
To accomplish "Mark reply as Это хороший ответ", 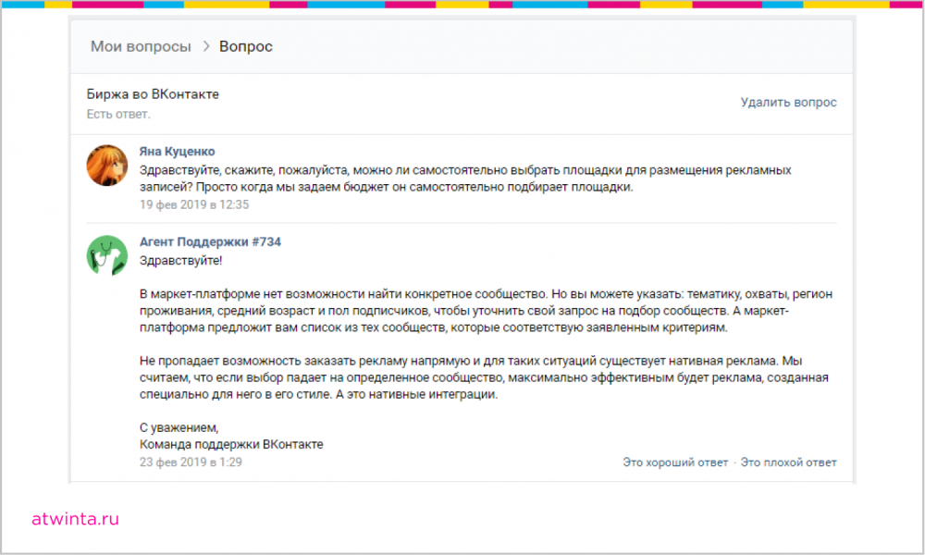I will pyautogui.click(x=675, y=462).
